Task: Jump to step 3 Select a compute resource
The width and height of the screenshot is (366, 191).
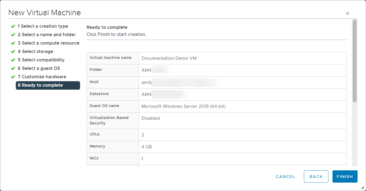Action: (48, 43)
